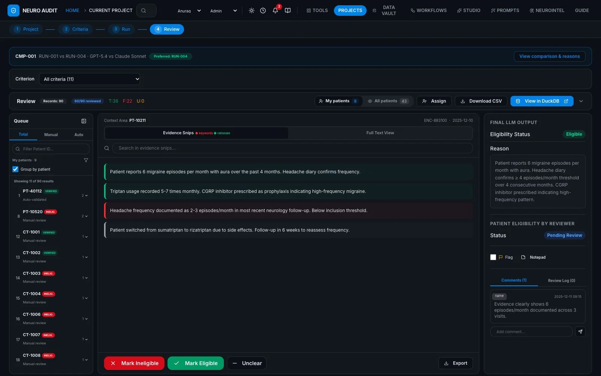The height and width of the screenshot is (376, 601).
Task: Switch to the Auto queue tab
Action: [79, 135]
